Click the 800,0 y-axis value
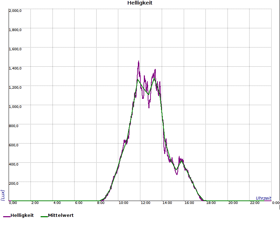Viewport: 280px width, 227px height. point(14,126)
